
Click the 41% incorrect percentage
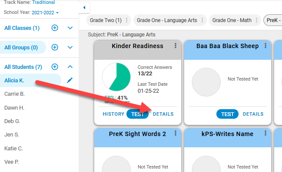tap(123, 98)
